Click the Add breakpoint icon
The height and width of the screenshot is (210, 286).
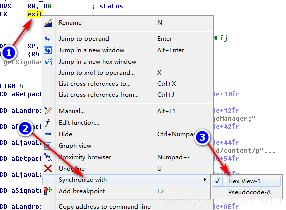click(x=48, y=191)
